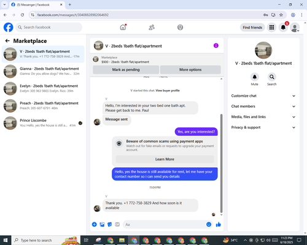The height and width of the screenshot is (245, 307).
Task: Open the Facebook menu grid icon
Action: (x=271, y=28)
